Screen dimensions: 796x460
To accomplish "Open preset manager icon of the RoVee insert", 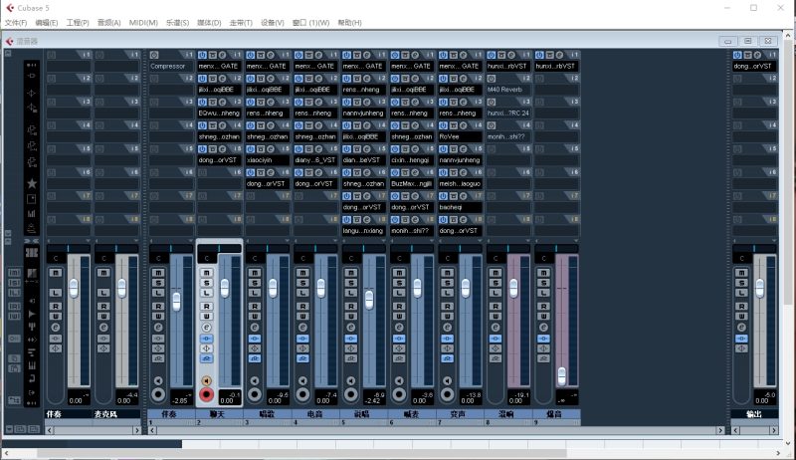I will 454,125.
